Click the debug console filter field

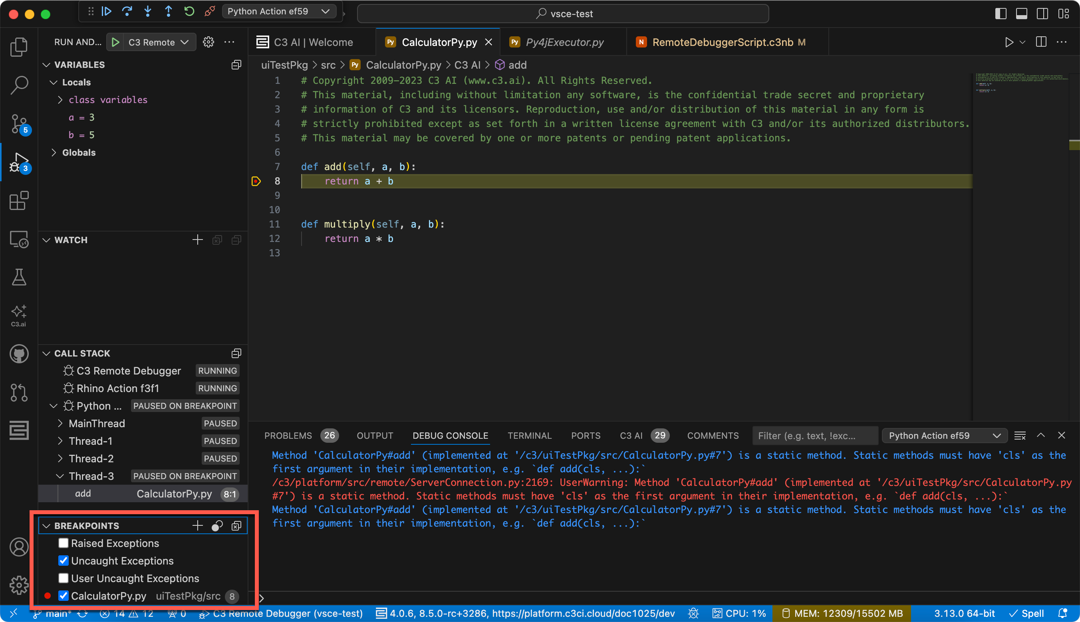coord(814,436)
